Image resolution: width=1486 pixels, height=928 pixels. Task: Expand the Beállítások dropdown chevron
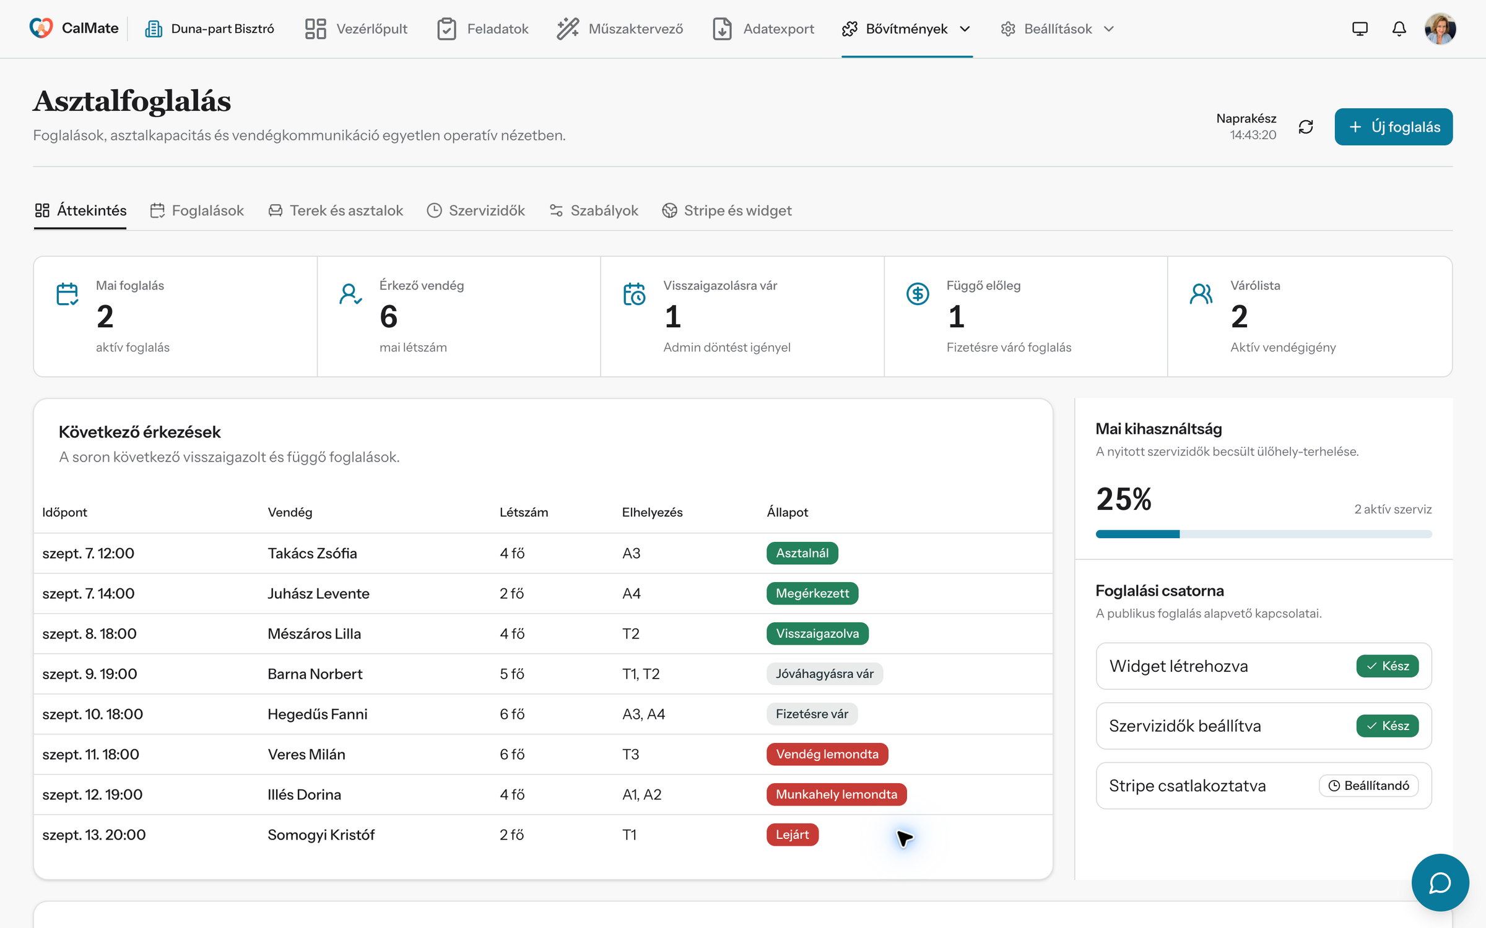(x=1109, y=29)
